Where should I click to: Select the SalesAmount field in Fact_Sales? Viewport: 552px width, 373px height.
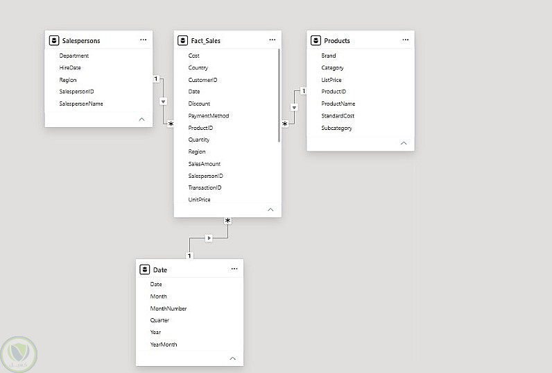204,164
